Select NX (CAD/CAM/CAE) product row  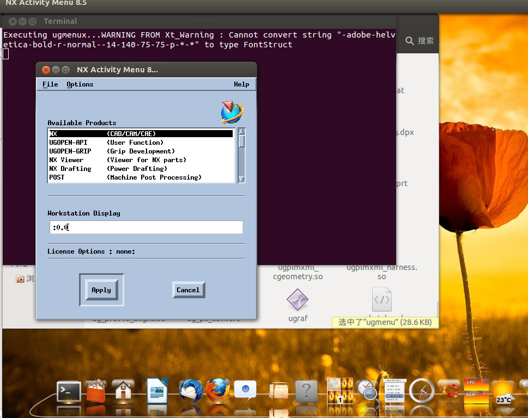click(141, 133)
